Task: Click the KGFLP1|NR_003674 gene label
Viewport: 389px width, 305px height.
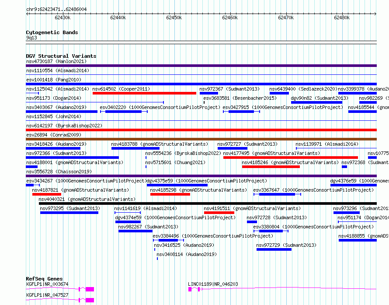Action: [47, 284]
